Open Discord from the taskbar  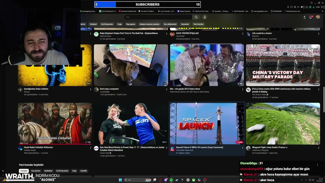pyautogui.click(x=166, y=180)
